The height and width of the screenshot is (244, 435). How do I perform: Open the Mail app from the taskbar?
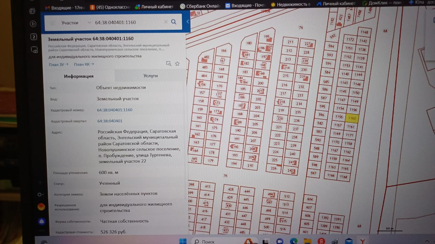(x=349, y=241)
